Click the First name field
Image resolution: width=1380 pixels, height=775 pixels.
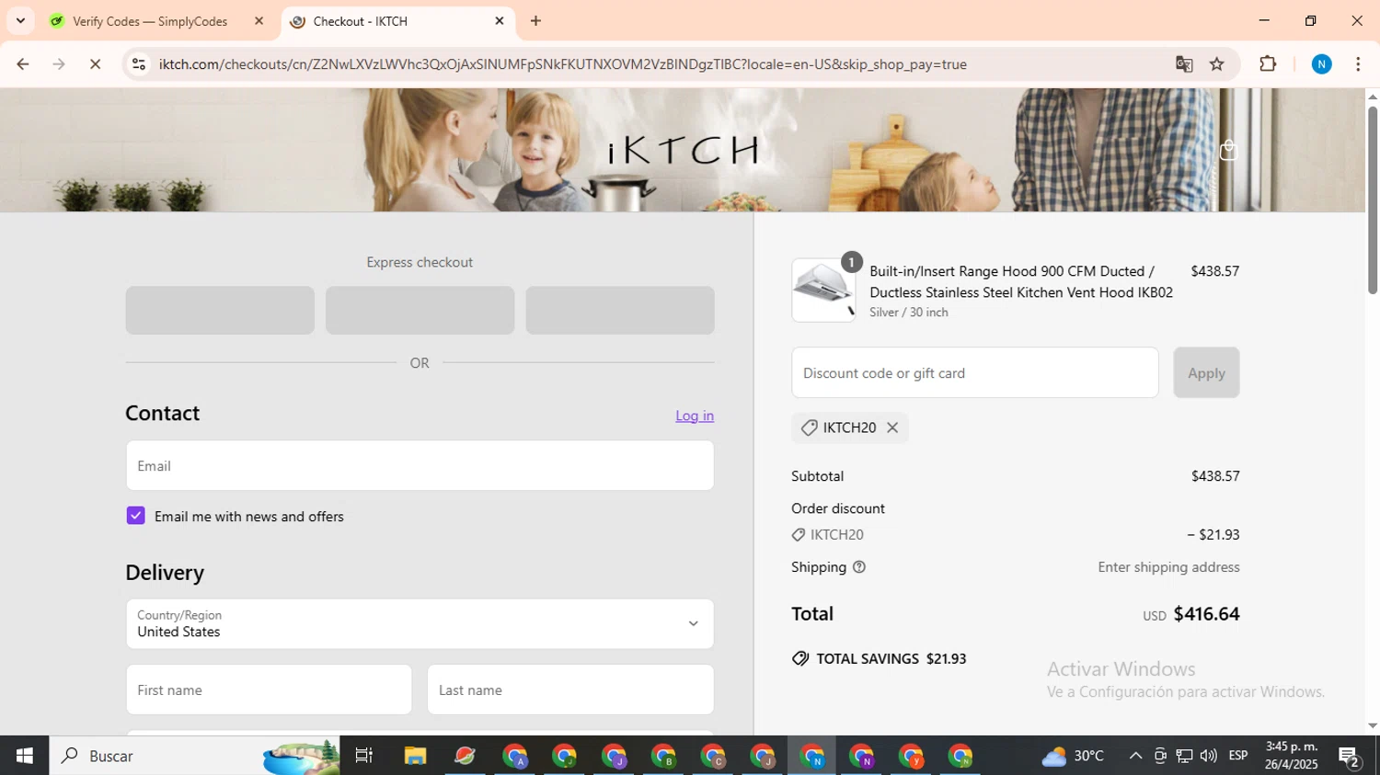click(269, 690)
